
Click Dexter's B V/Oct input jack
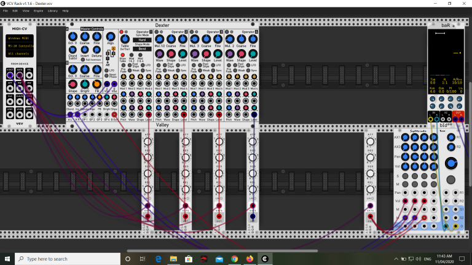click(x=114, y=84)
